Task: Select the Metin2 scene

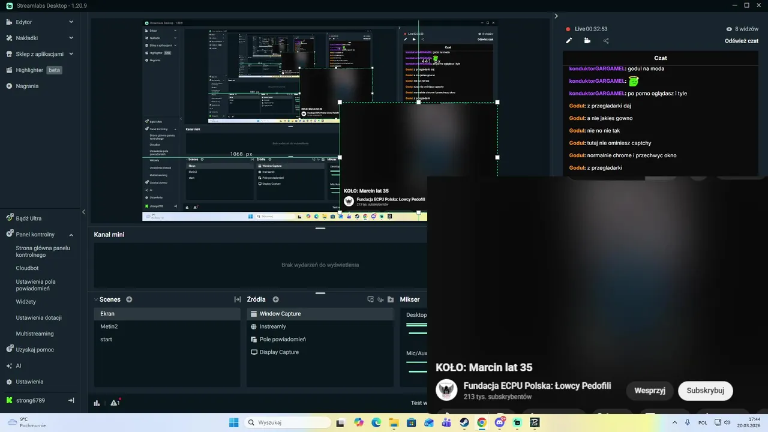Action: pyautogui.click(x=167, y=326)
